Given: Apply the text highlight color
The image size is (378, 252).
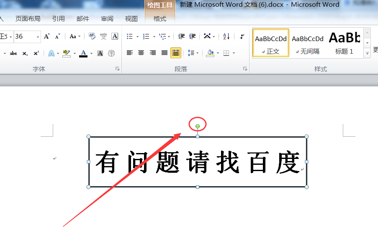Looking at the screenshot, I should tap(66, 53).
